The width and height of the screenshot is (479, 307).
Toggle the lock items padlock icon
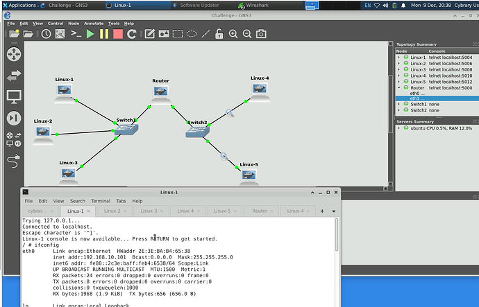point(219,33)
